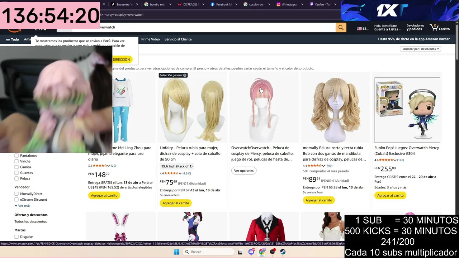Open Steam from the taskbar
This screenshot has width=459, height=258.
(283, 252)
